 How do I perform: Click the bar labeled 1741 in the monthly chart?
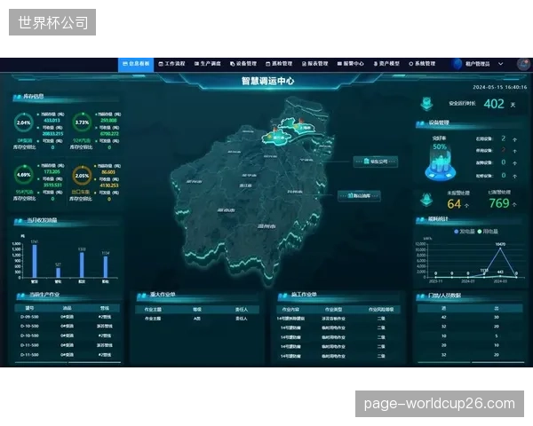[x=35, y=261]
